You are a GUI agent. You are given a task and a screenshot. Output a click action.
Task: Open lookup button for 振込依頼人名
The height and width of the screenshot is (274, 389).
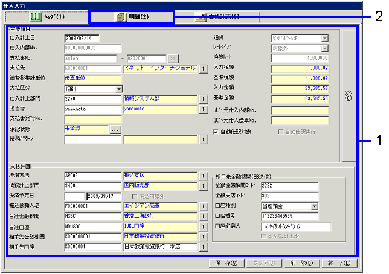[x=204, y=206]
